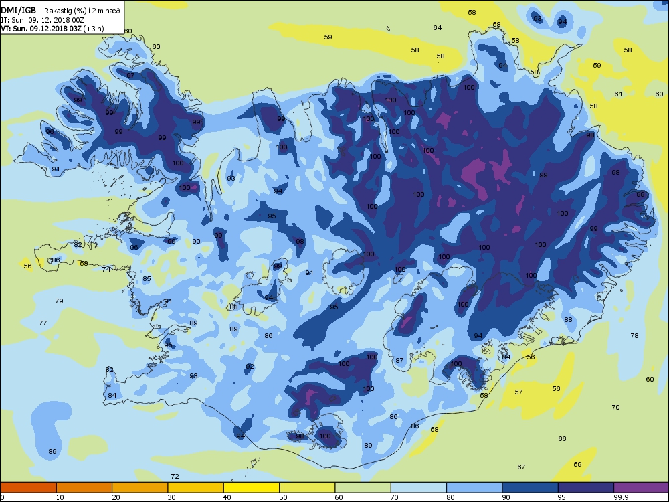The height and width of the screenshot is (502, 669).
Task: Click the 'DMI/IGB' source label
Action: [19, 11]
